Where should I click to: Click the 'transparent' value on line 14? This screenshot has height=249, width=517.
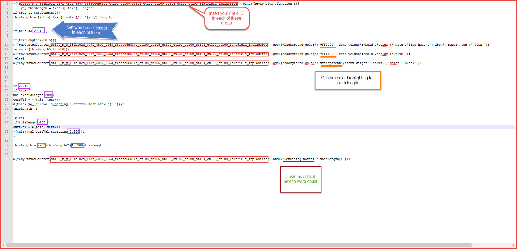(x=331, y=63)
